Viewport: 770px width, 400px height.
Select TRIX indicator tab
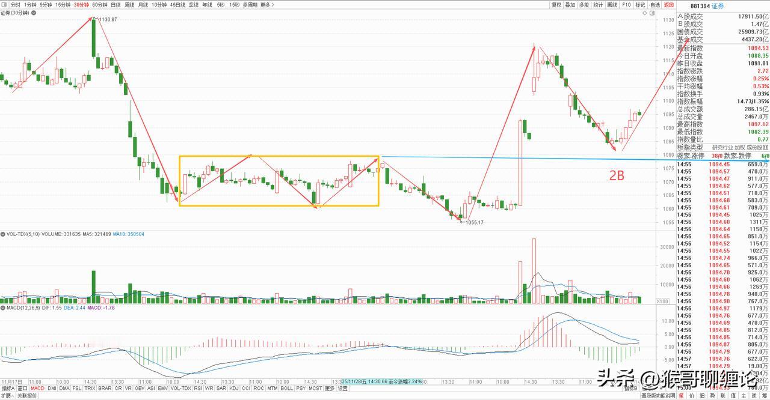(90, 389)
